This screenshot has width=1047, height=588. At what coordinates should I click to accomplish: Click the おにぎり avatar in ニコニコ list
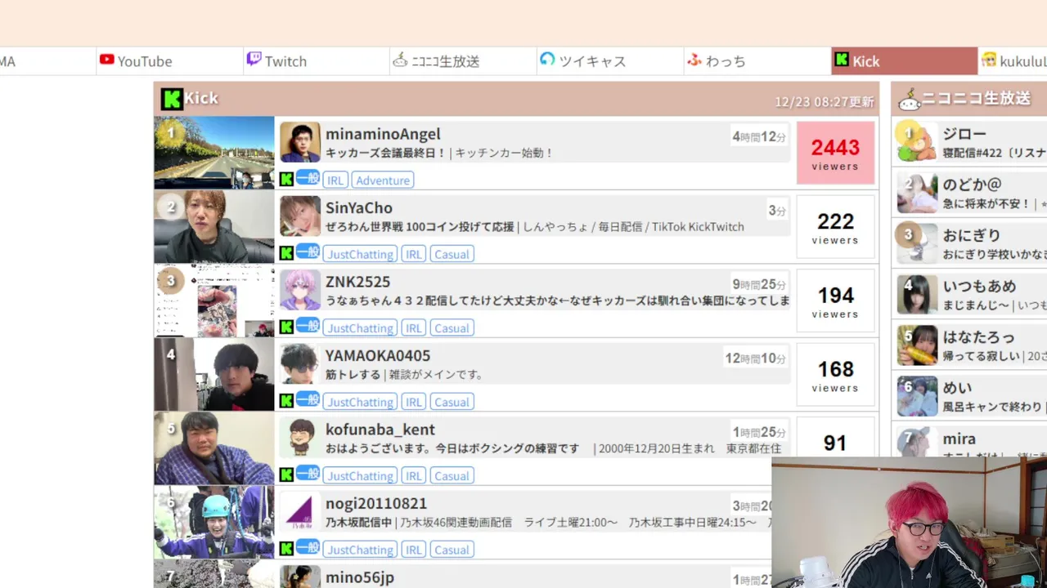click(x=917, y=243)
